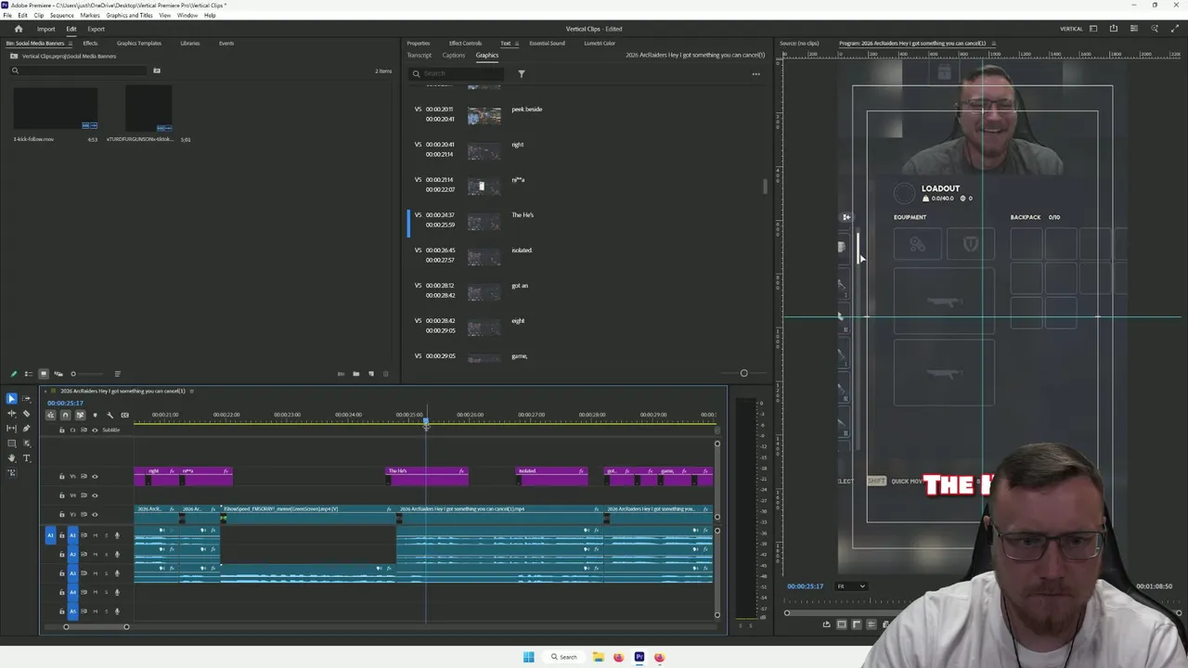
Task: Open the Graphics and Titles menu
Action: click(129, 16)
